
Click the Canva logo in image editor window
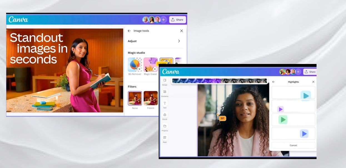click(18, 19)
